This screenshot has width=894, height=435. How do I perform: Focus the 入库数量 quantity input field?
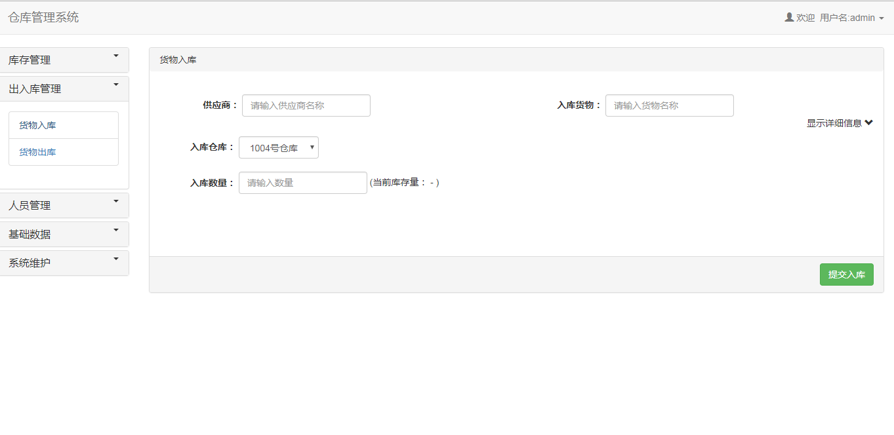coord(303,183)
